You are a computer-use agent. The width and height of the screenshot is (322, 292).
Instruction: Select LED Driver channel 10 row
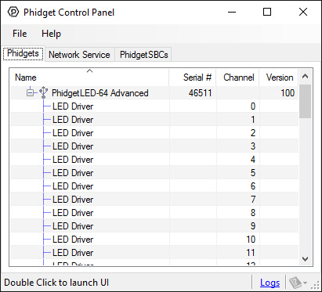[154, 240]
